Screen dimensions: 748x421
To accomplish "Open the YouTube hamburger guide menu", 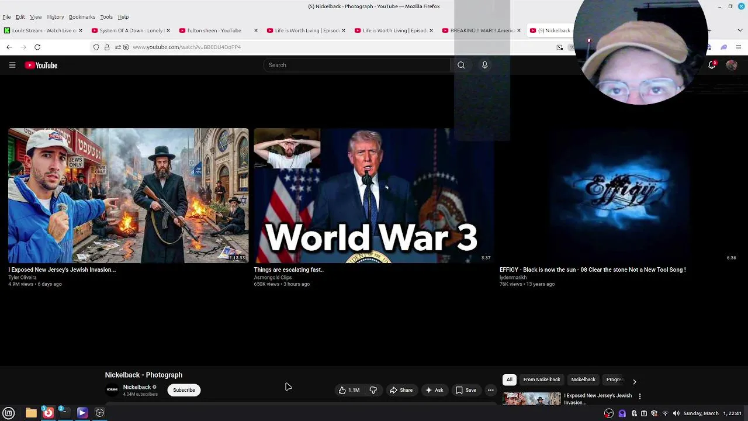I will point(12,65).
